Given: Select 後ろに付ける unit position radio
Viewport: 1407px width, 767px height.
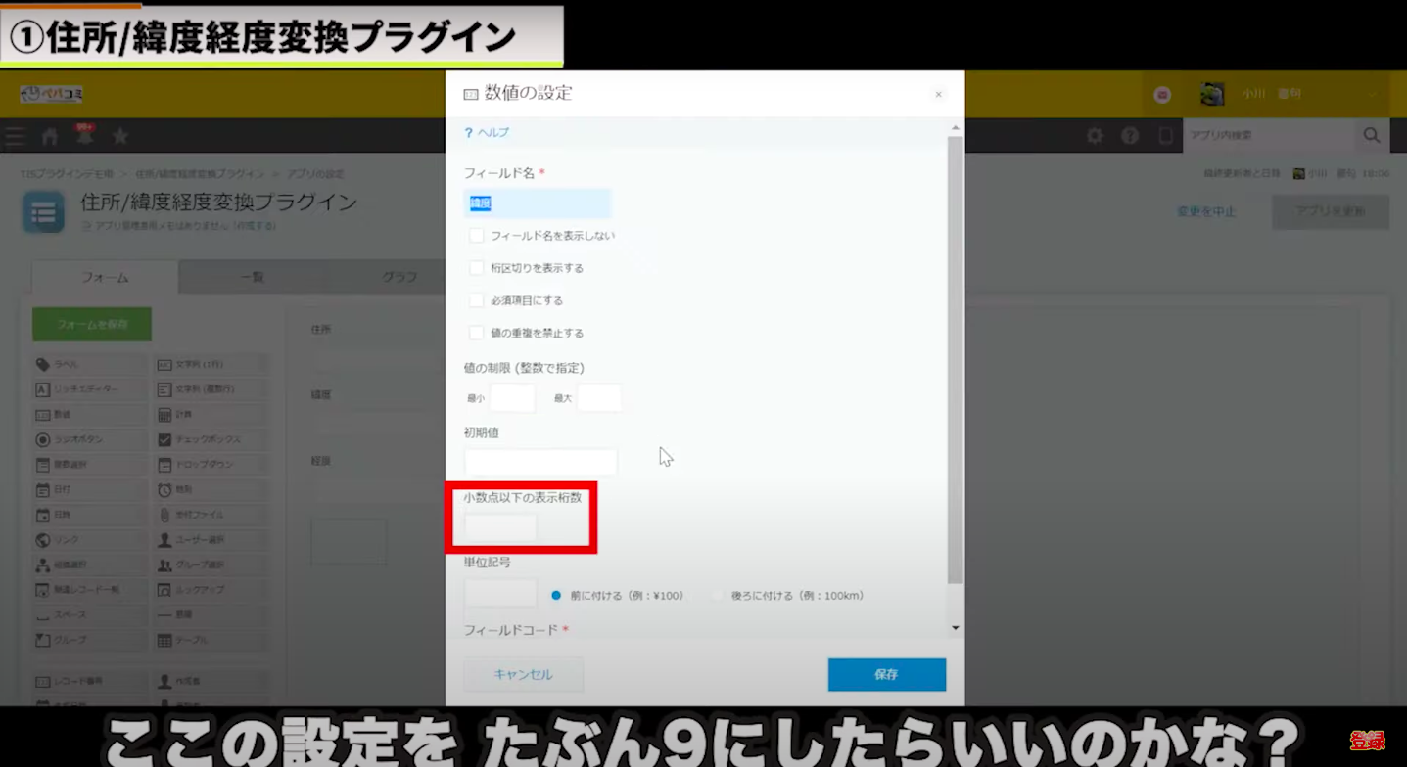Looking at the screenshot, I should click(x=720, y=595).
